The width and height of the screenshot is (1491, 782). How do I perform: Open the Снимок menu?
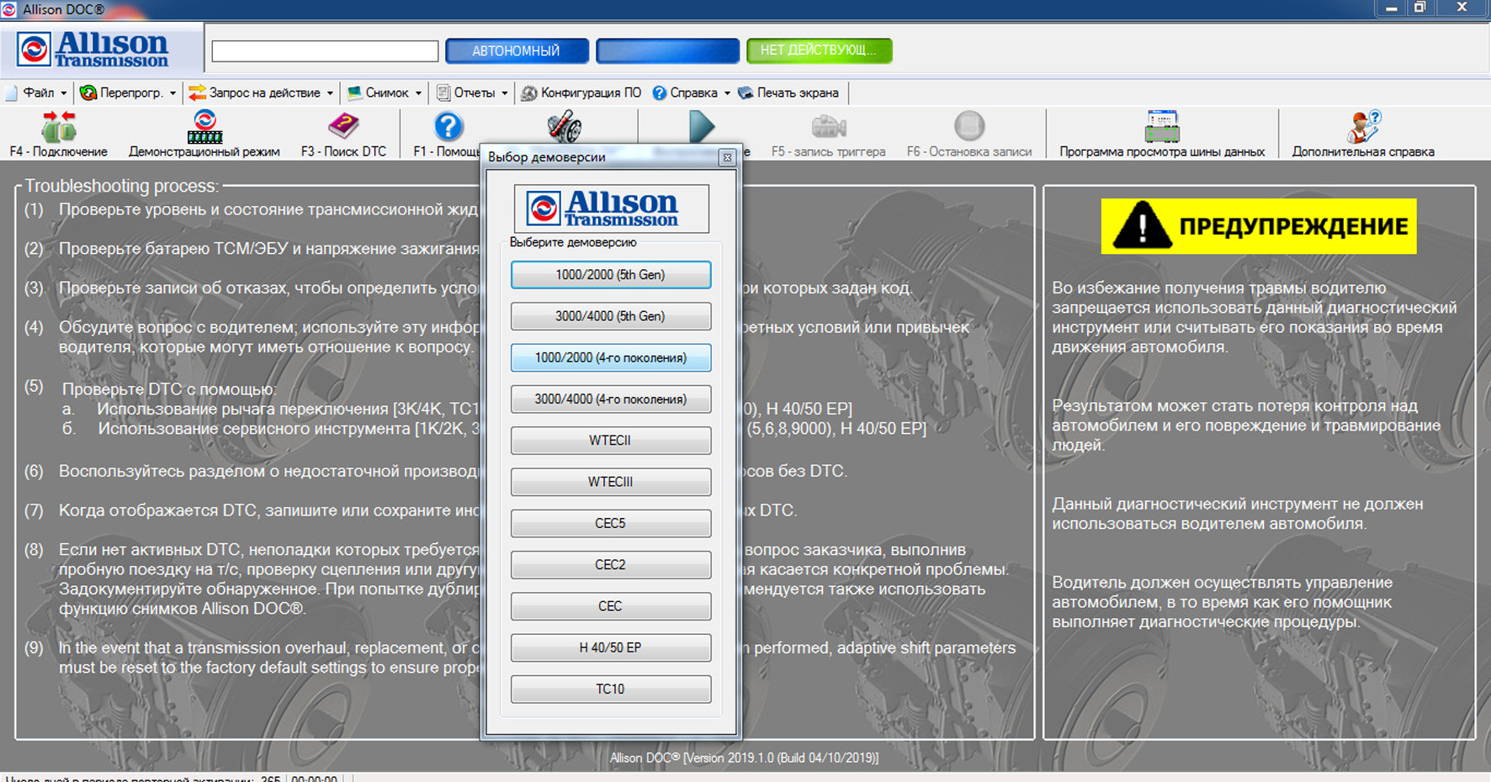[x=386, y=92]
